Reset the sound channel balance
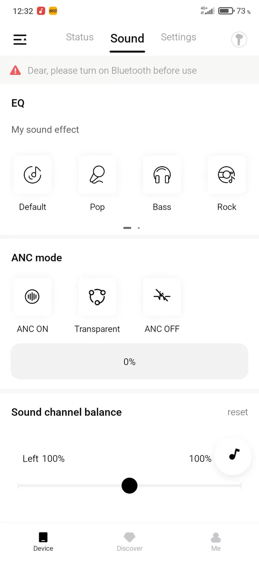 pyautogui.click(x=237, y=413)
